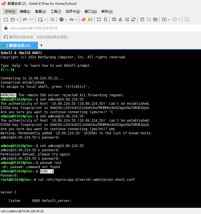Click the start script run icon
Image resolution: width=201 pixels, height=214 pixels.
click(x=142, y=19)
